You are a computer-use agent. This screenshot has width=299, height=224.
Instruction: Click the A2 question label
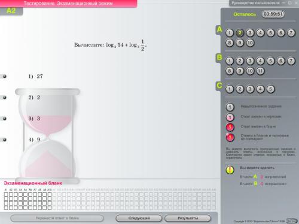point(11,11)
